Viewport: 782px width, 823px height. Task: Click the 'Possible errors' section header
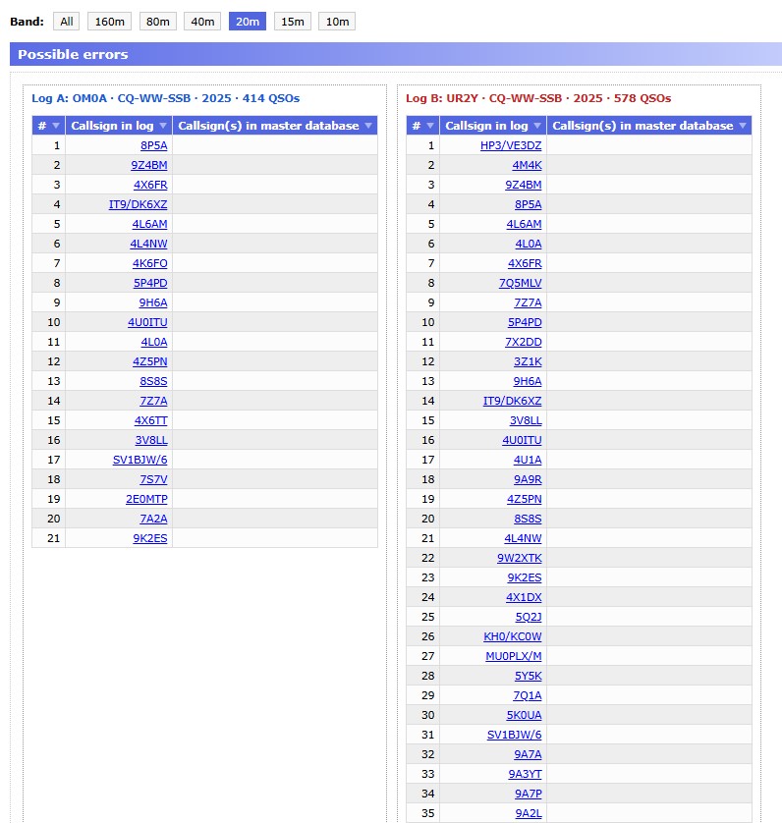(x=73, y=55)
